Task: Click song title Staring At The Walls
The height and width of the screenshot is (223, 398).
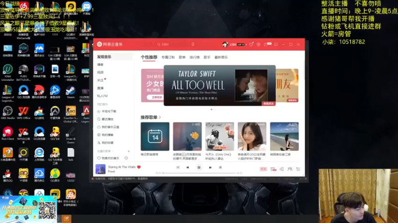Action: tap(122, 167)
